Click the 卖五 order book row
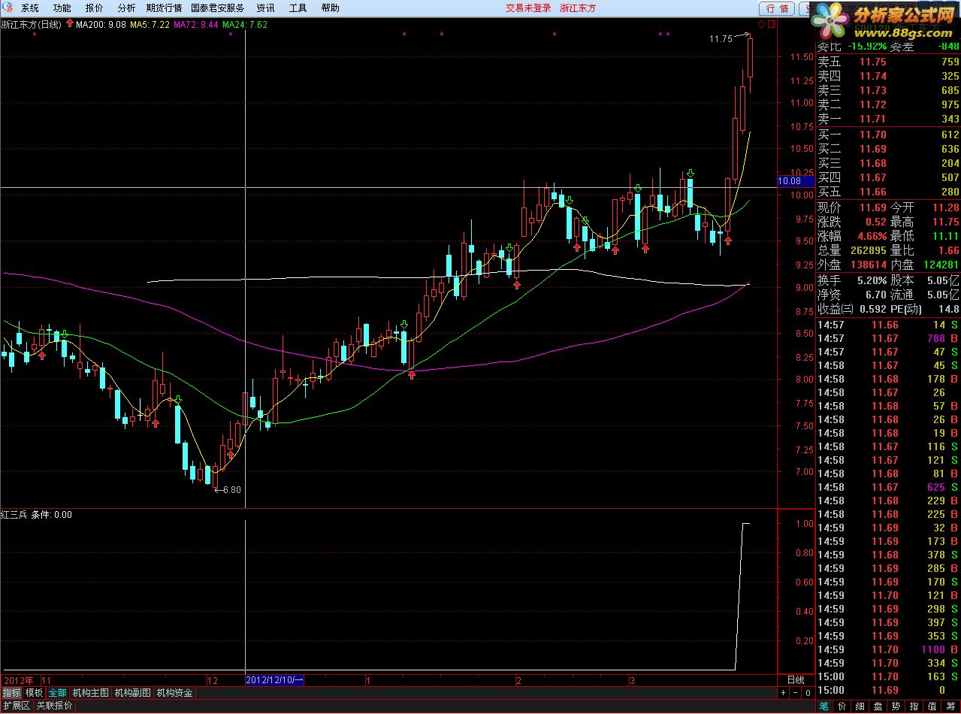Screen dimensions: 961x714 point(888,62)
